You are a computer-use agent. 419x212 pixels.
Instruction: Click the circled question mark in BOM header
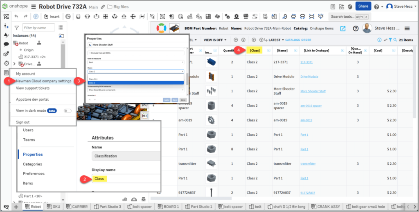pos(356,29)
